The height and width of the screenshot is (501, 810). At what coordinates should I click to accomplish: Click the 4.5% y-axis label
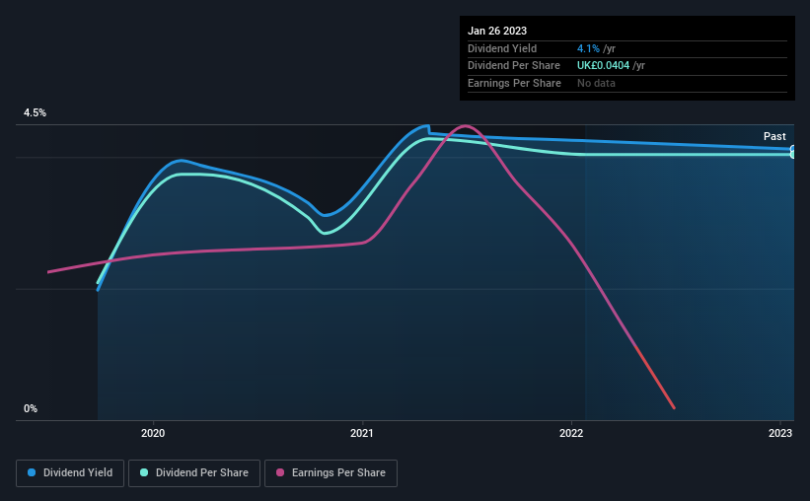pyautogui.click(x=35, y=112)
